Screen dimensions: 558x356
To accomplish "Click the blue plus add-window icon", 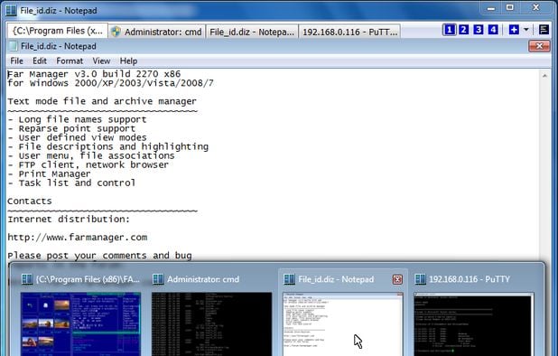I will (x=514, y=30).
